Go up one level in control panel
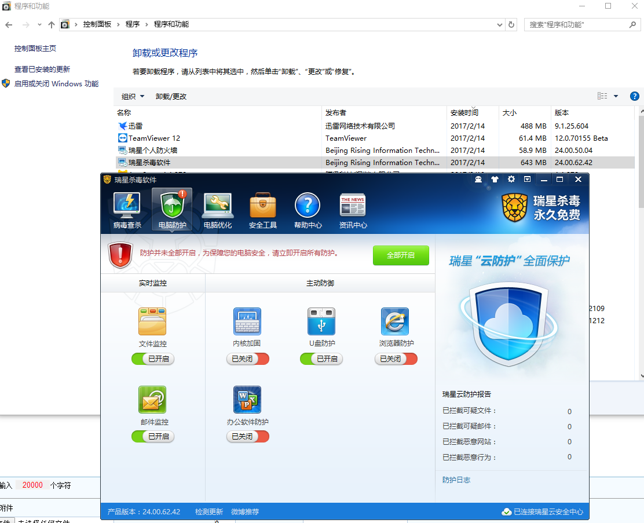The image size is (644, 523). pos(52,25)
